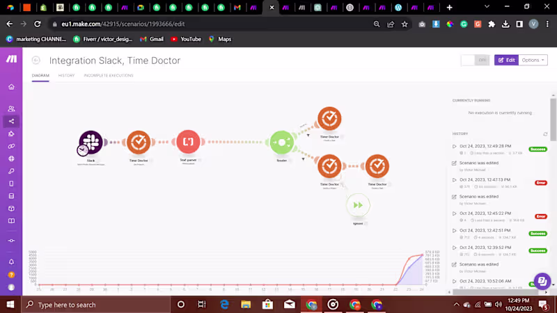Image resolution: width=557 pixels, height=313 pixels.
Task: Open Keys icon in the sidebar
Action: [11, 171]
